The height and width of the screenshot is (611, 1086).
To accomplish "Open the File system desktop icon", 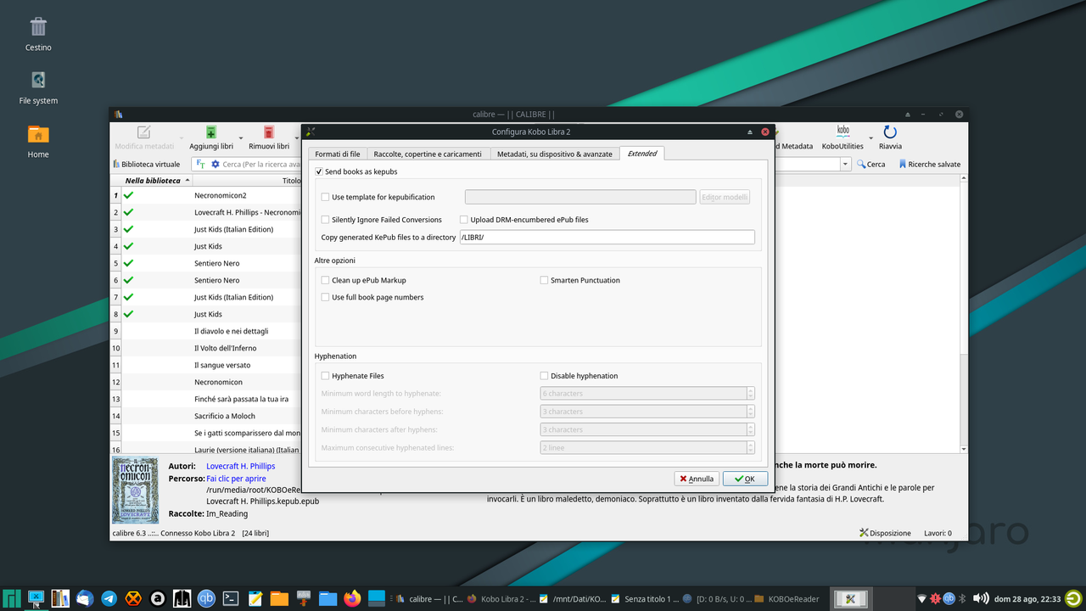I will tap(38, 87).
